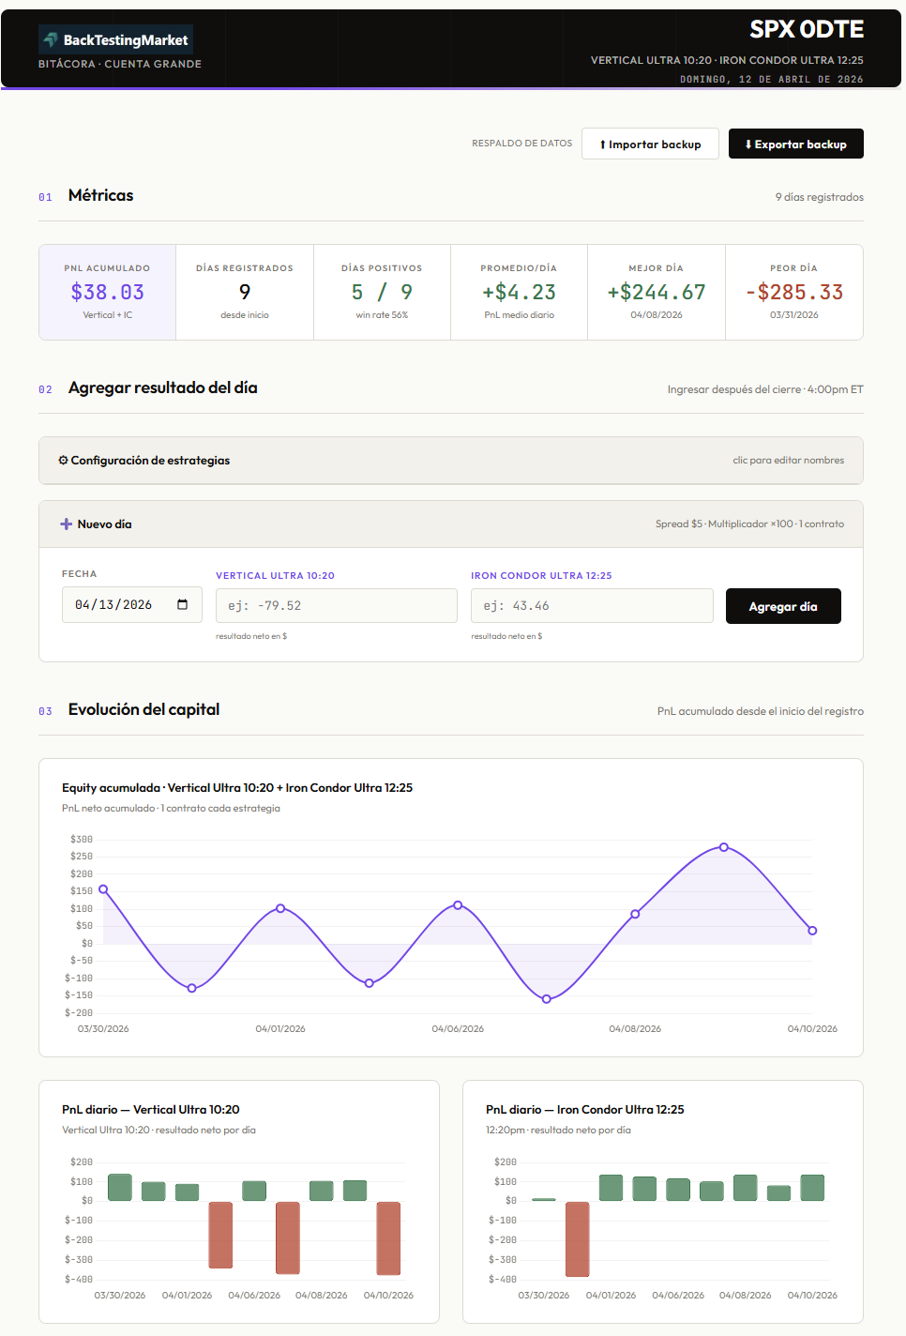
Task: Click the peak equity point on 04/09
Action: click(x=724, y=847)
